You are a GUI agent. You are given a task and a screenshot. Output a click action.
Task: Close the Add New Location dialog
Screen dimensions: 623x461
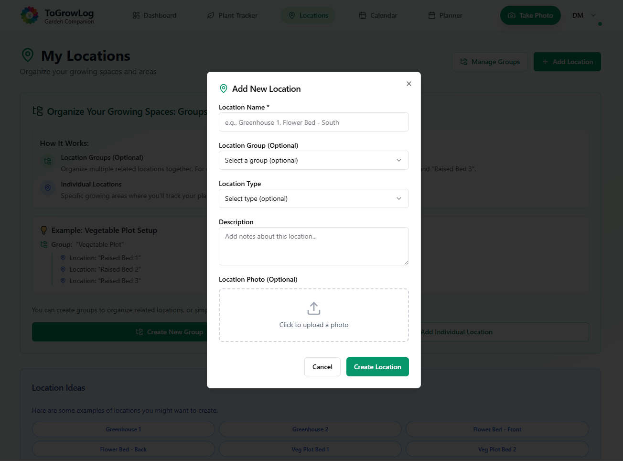click(x=408, y=84)
